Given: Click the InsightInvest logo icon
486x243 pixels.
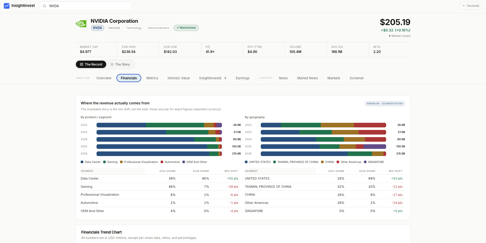Looking at the screenshot, I should tap(7, 6).
